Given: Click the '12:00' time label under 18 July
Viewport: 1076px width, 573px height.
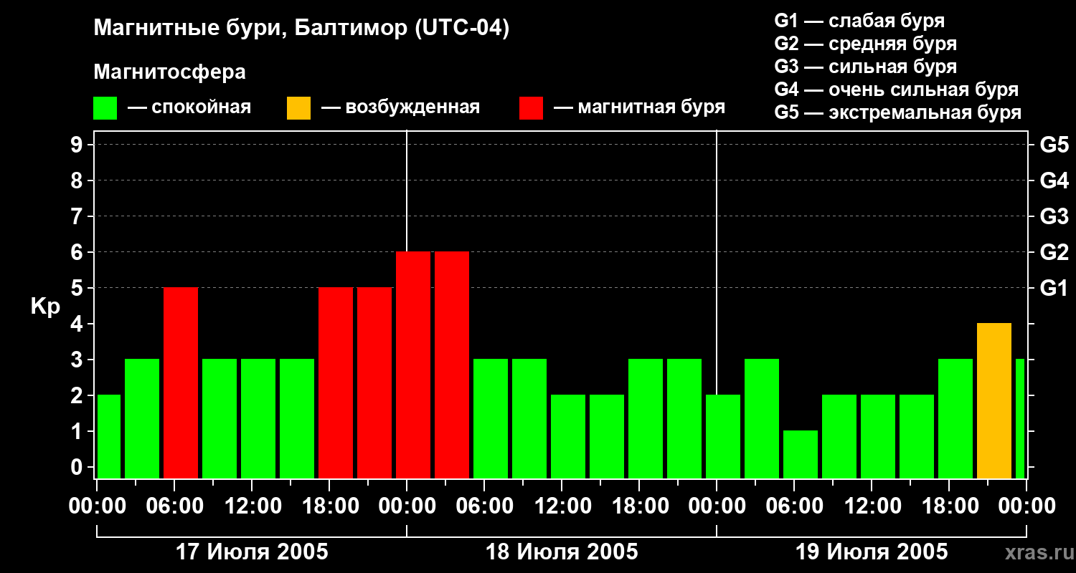Looking at the screenshot, I should click(562, 506).
